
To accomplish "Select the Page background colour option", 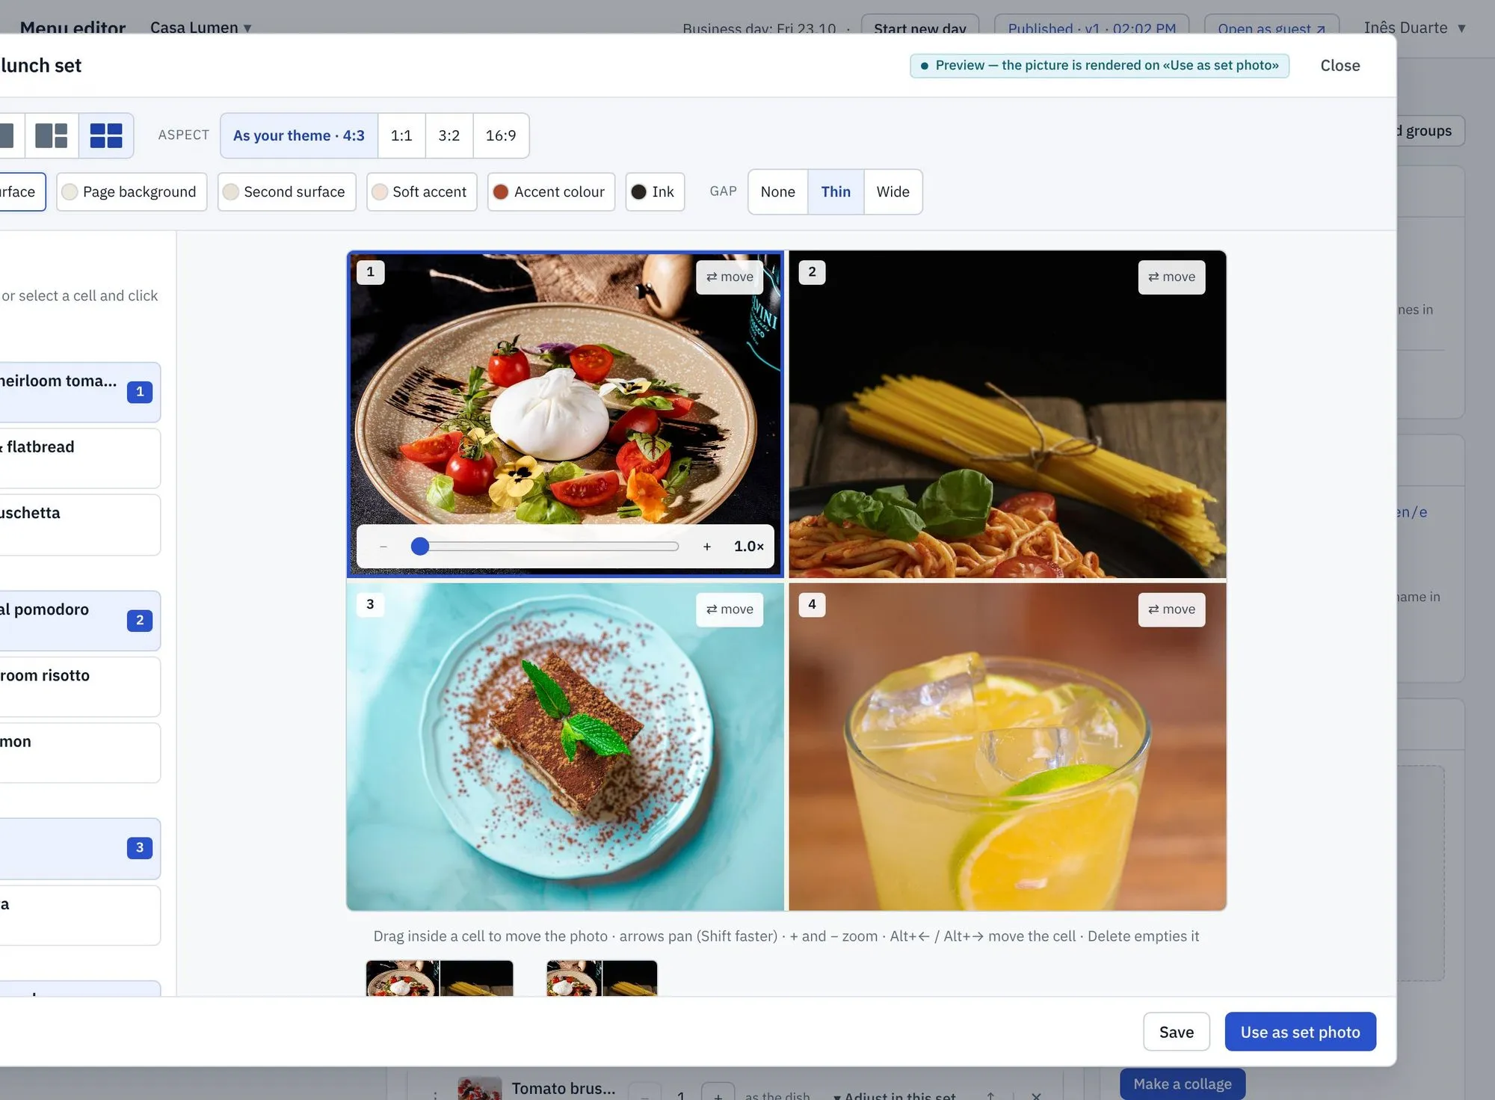I will coord(132,192).
